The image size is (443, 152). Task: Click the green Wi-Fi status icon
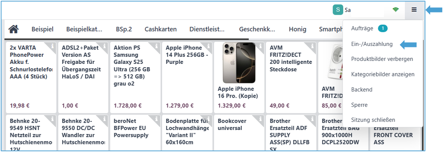(x=395, y=10)
